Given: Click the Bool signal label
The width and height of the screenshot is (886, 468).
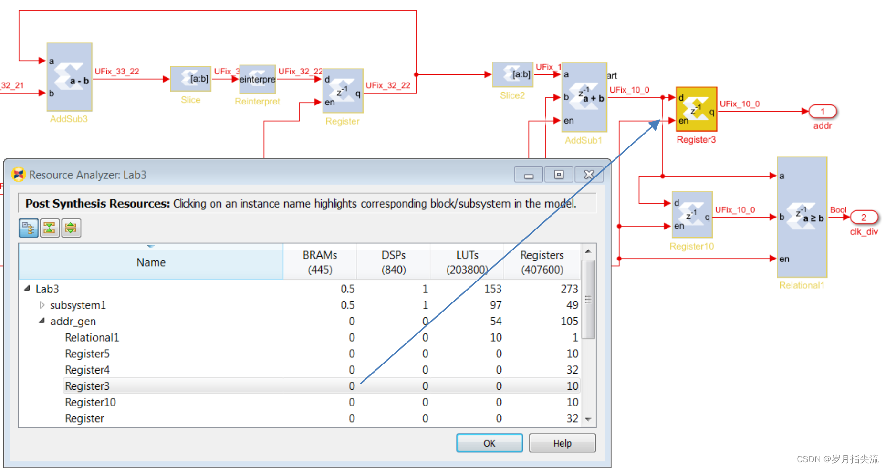Looking at the screenshot, I should [x=838, y=210].
